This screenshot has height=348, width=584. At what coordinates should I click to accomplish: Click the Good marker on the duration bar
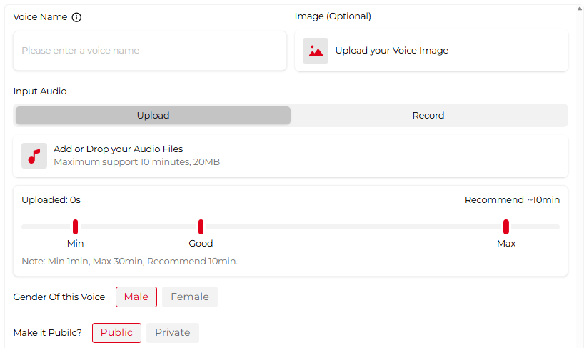[201, 227]
